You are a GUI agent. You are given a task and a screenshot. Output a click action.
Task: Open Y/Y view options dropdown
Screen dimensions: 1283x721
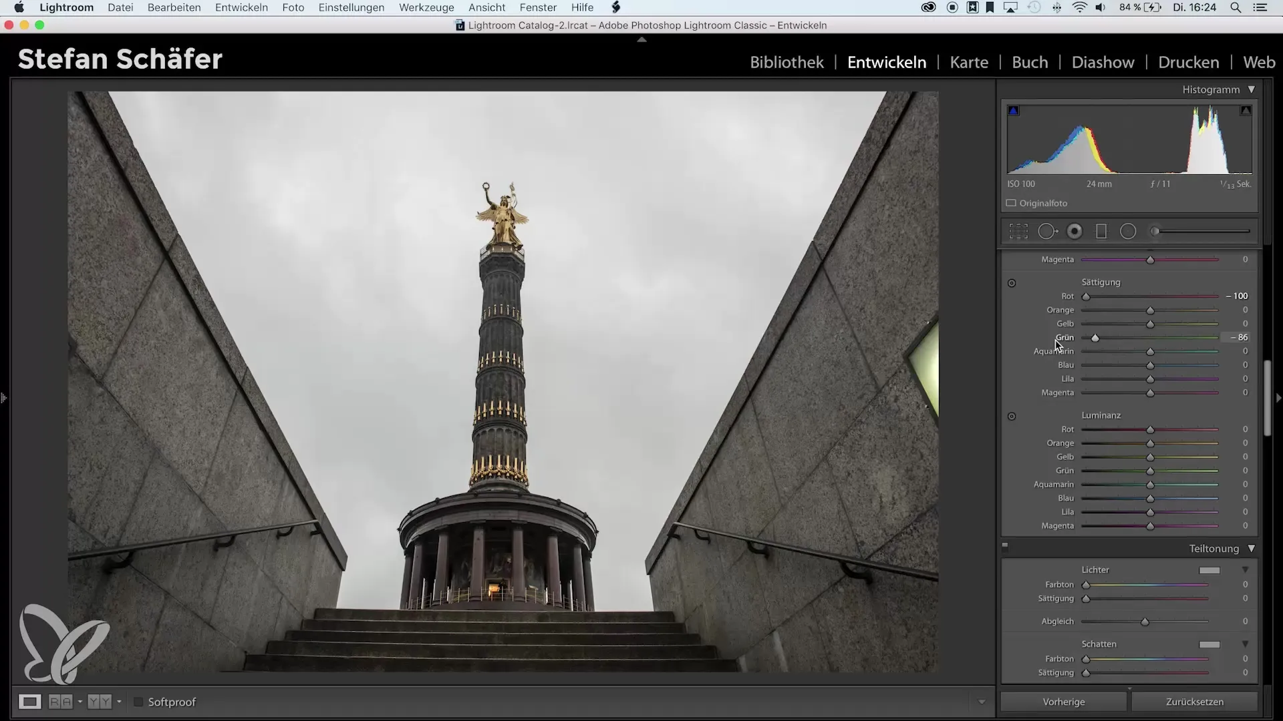click(119, 702)
